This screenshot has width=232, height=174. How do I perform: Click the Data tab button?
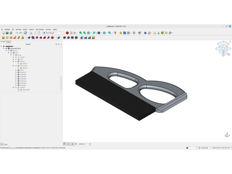[x=6, y=144]
